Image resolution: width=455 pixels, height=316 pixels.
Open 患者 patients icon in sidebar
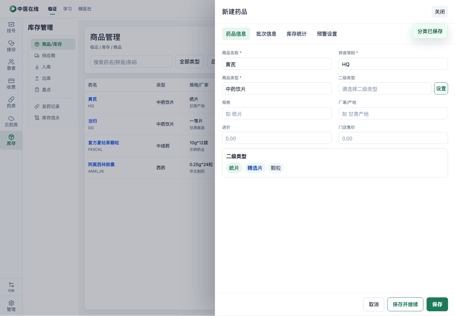click(11, 62)
